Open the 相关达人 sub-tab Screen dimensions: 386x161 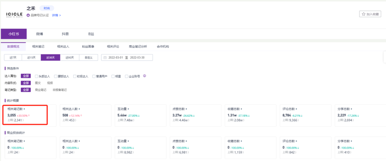tap(63, 46)
